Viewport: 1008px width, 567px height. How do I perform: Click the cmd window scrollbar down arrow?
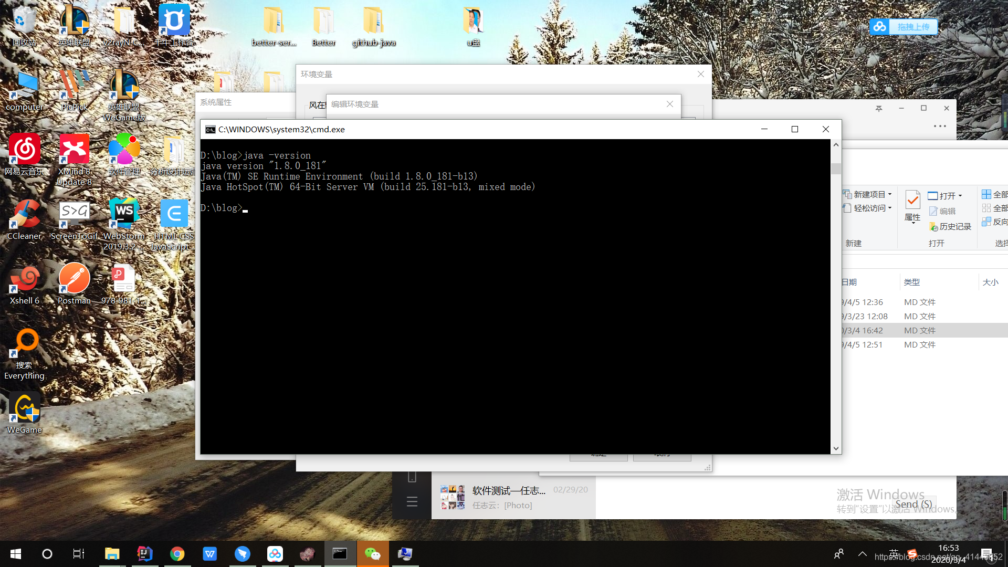[836, 449]
